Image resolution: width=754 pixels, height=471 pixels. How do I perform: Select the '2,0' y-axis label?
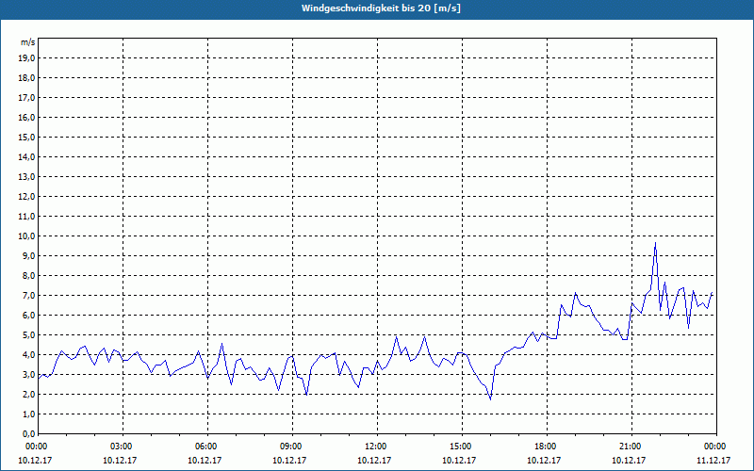coord(29,394)
